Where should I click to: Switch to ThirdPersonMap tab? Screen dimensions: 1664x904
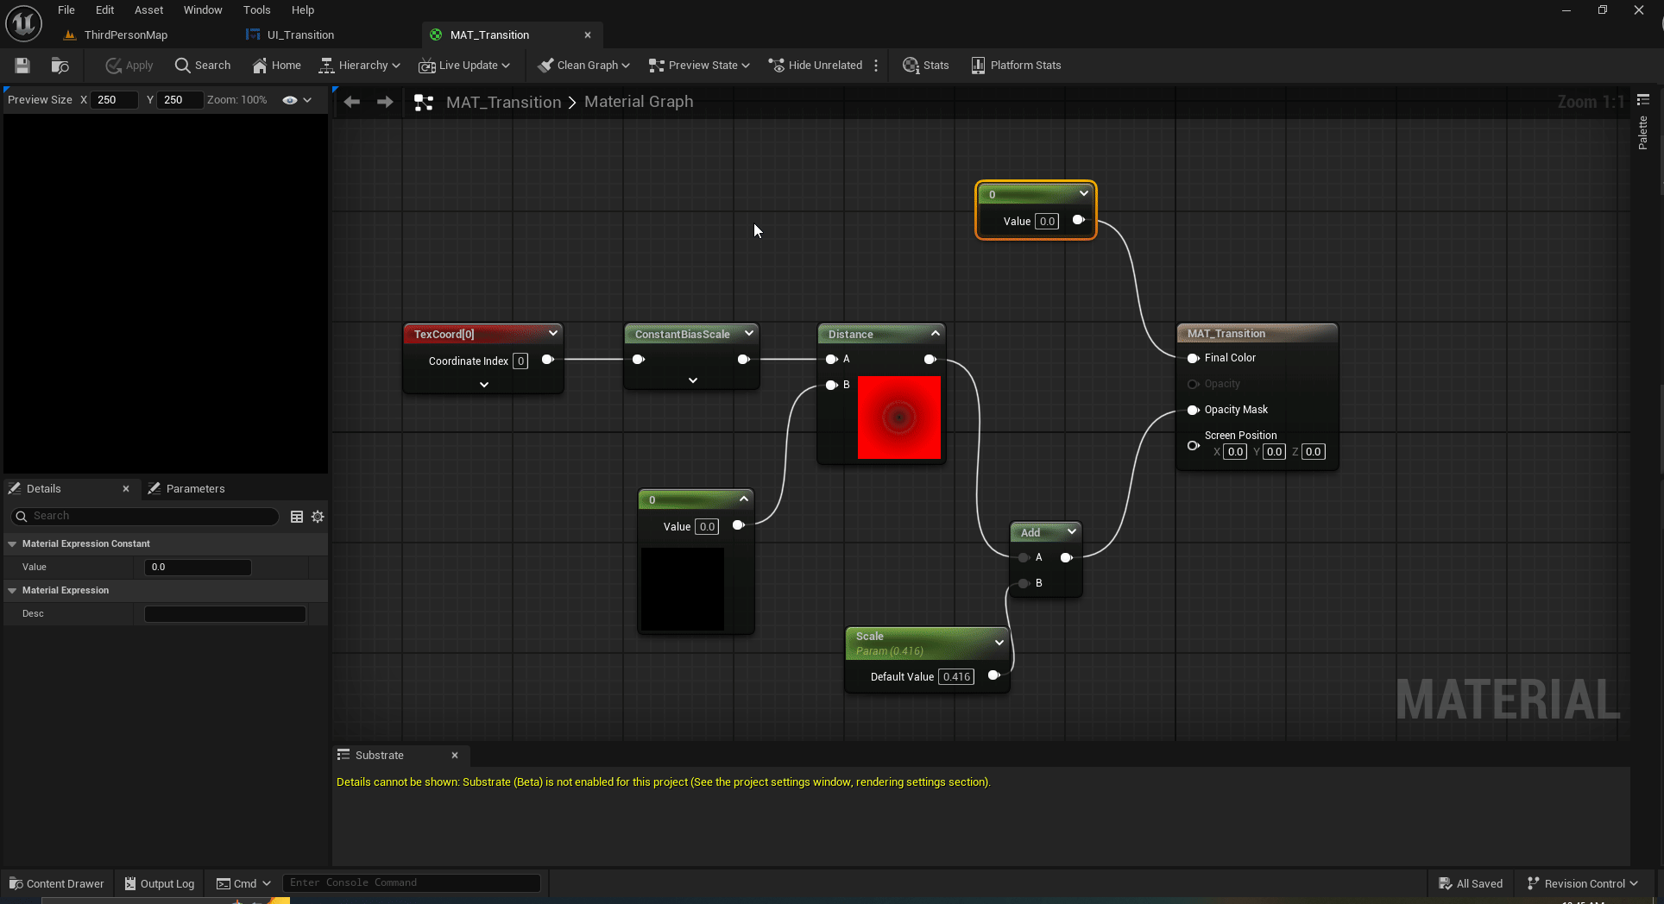(x=126, y=35)
